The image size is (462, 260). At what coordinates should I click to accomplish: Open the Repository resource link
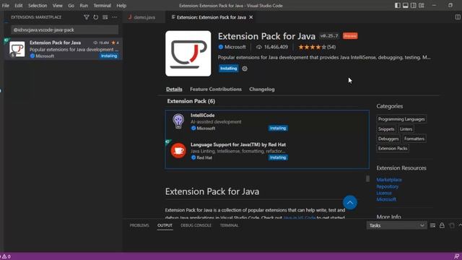pos(388,186)
